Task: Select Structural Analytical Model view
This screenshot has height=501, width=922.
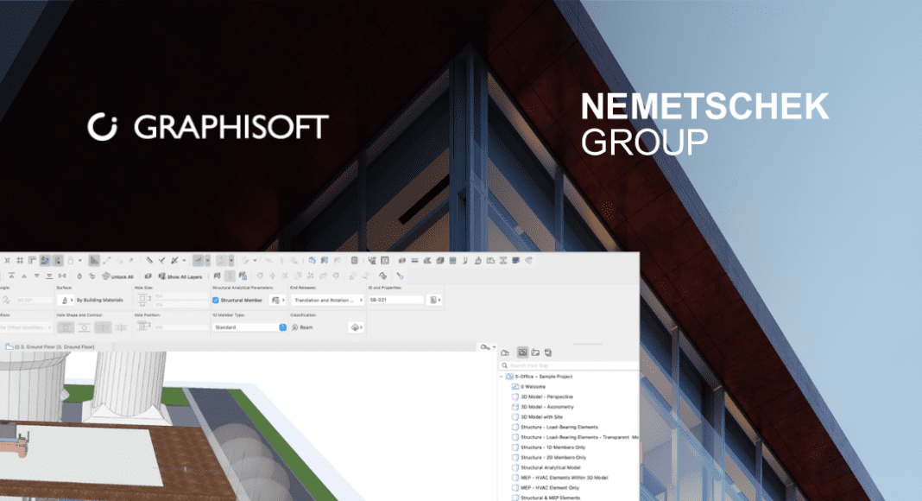Action: click(554, 467)
